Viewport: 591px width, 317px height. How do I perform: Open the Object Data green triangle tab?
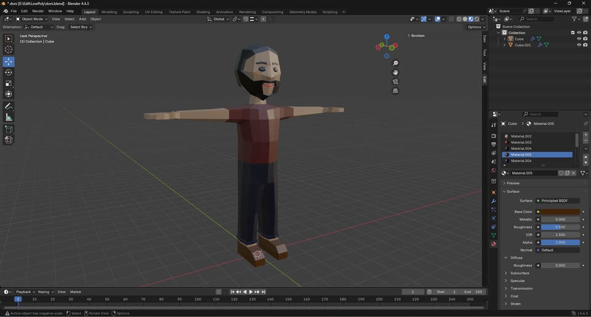click(x=493, y=235)
